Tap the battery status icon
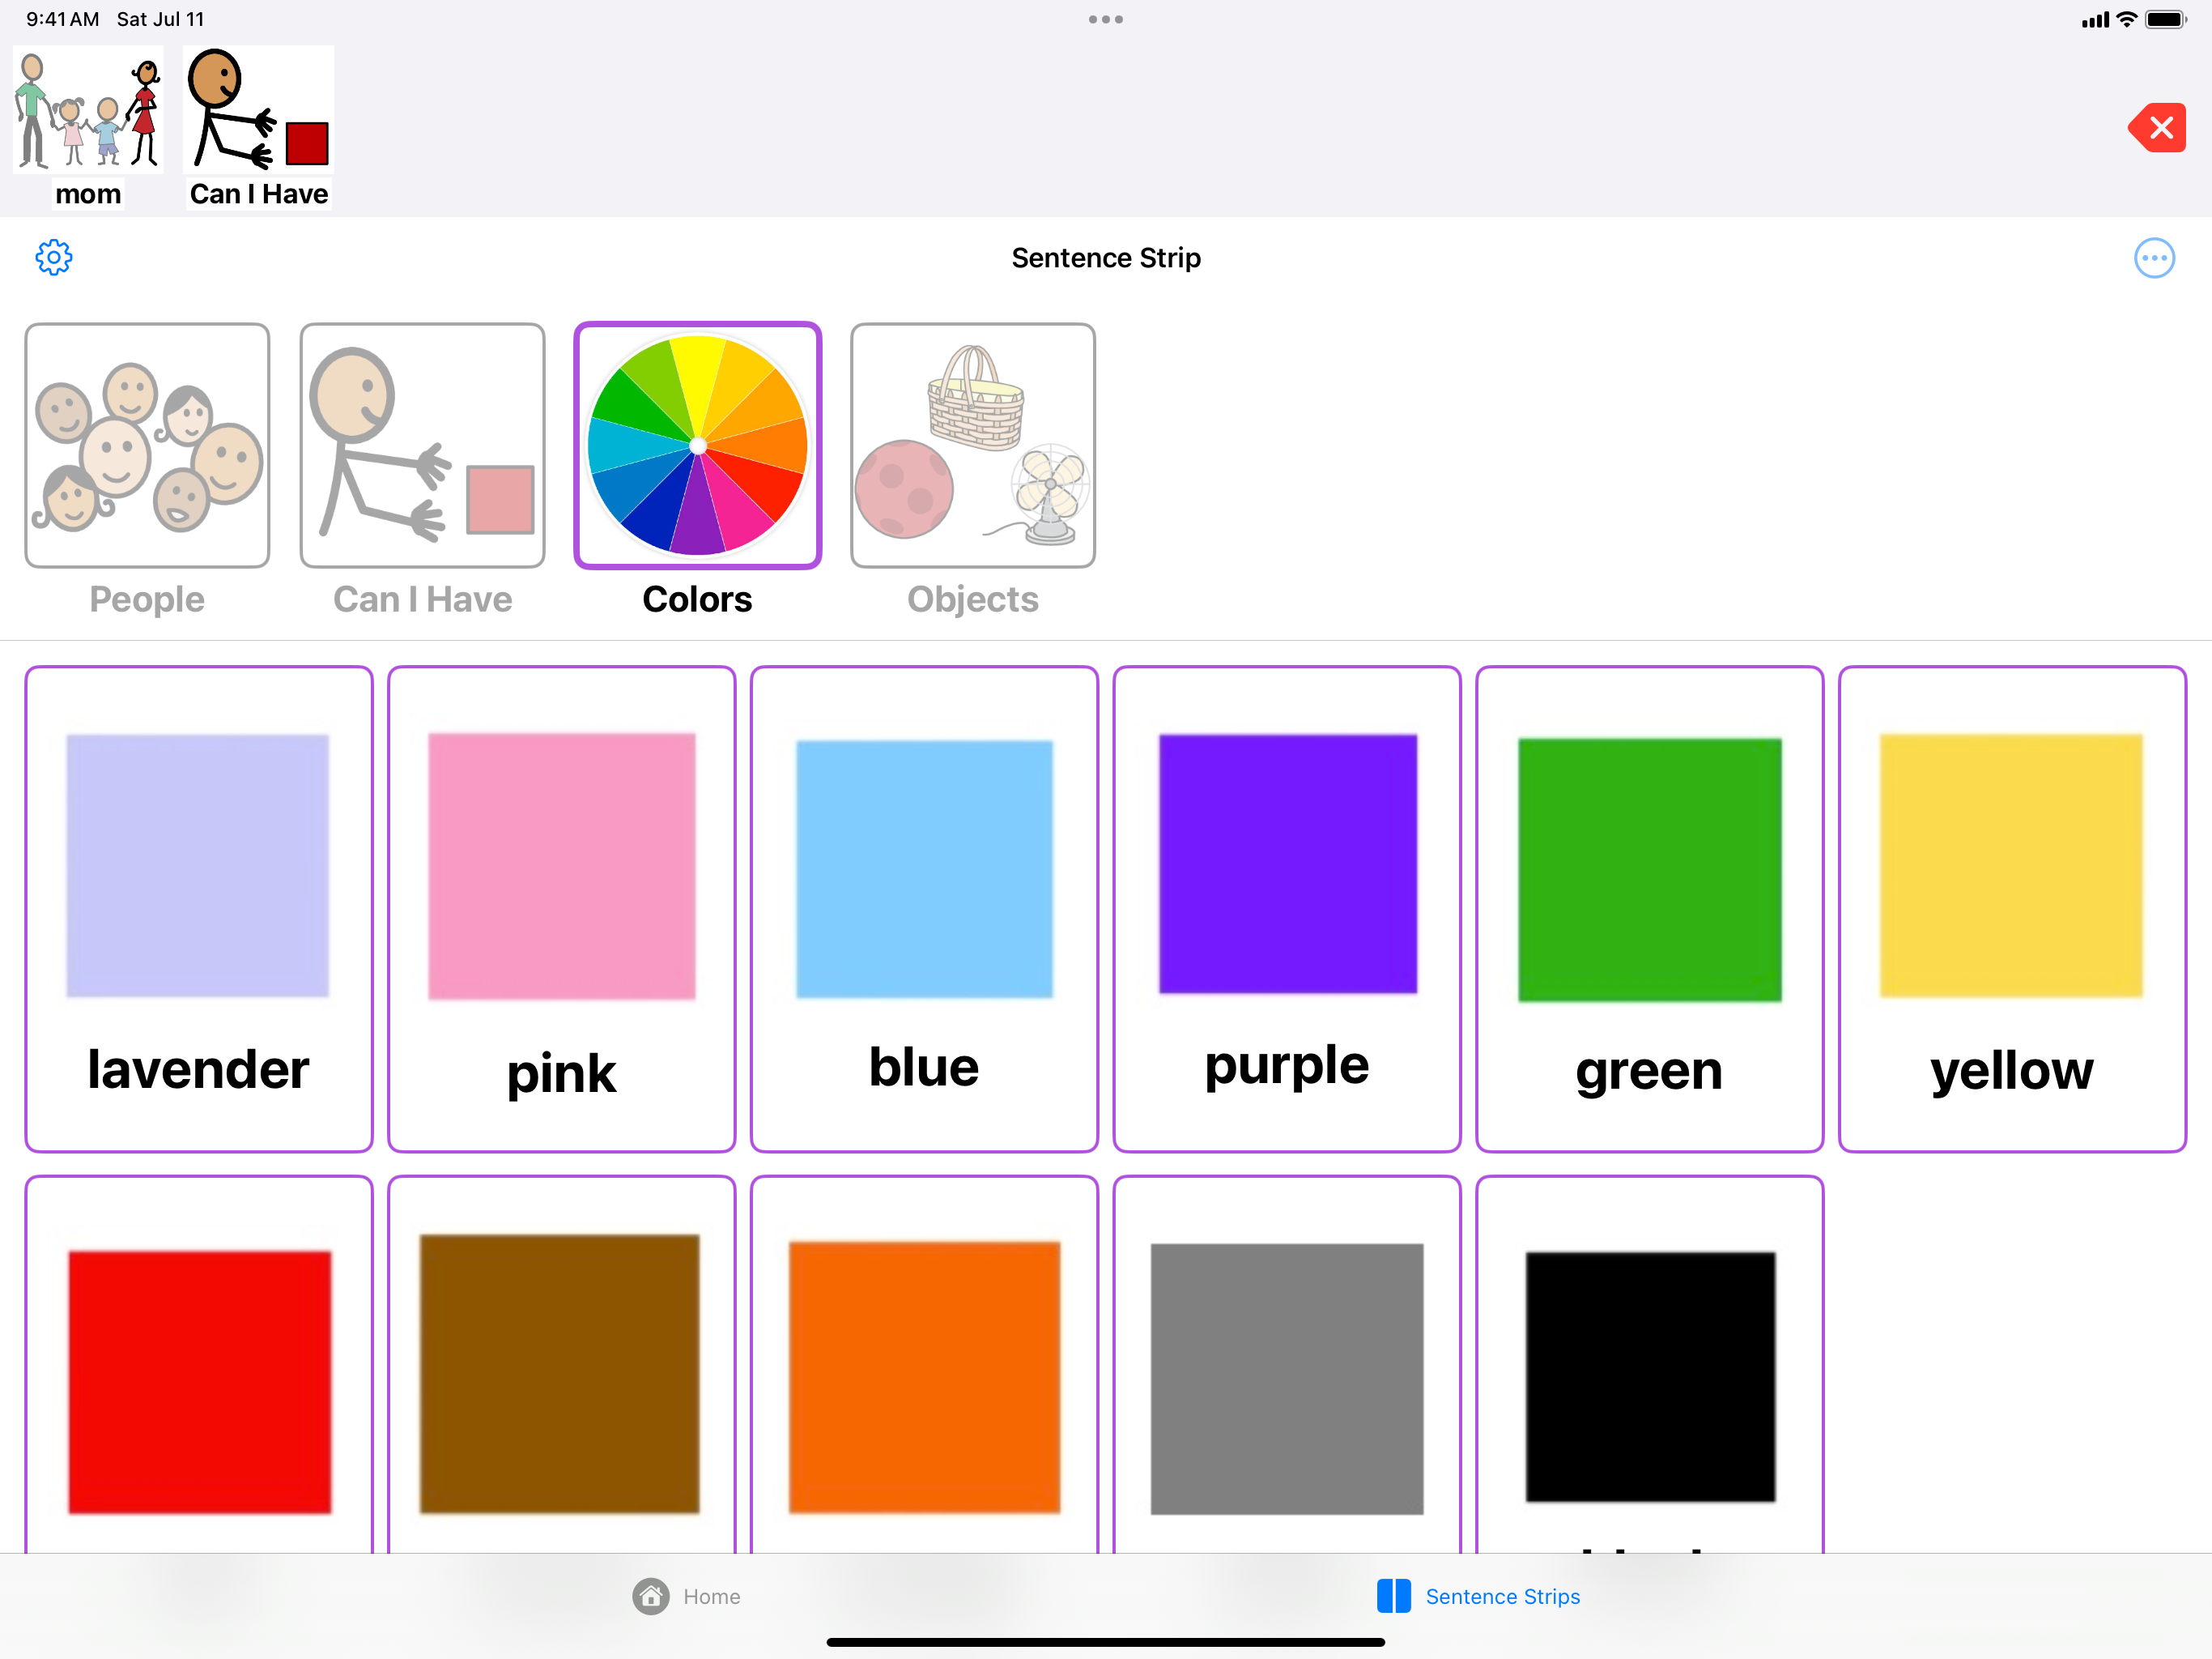 [2166, 19]
